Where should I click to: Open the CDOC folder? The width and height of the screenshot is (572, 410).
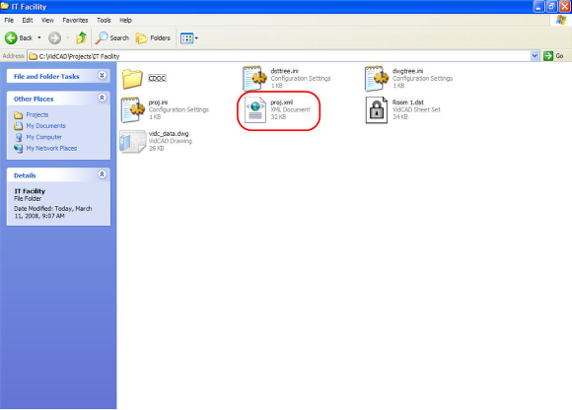144,79
